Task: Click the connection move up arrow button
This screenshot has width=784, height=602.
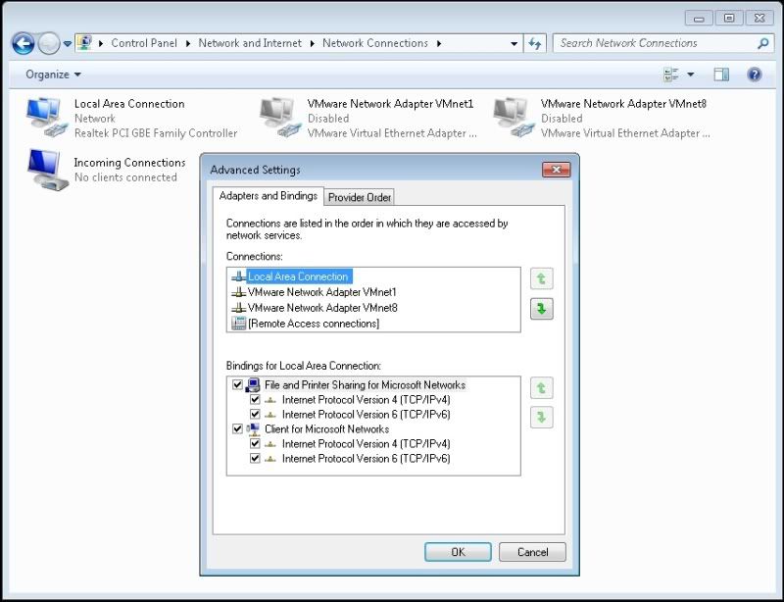Action: pos(542,278)
